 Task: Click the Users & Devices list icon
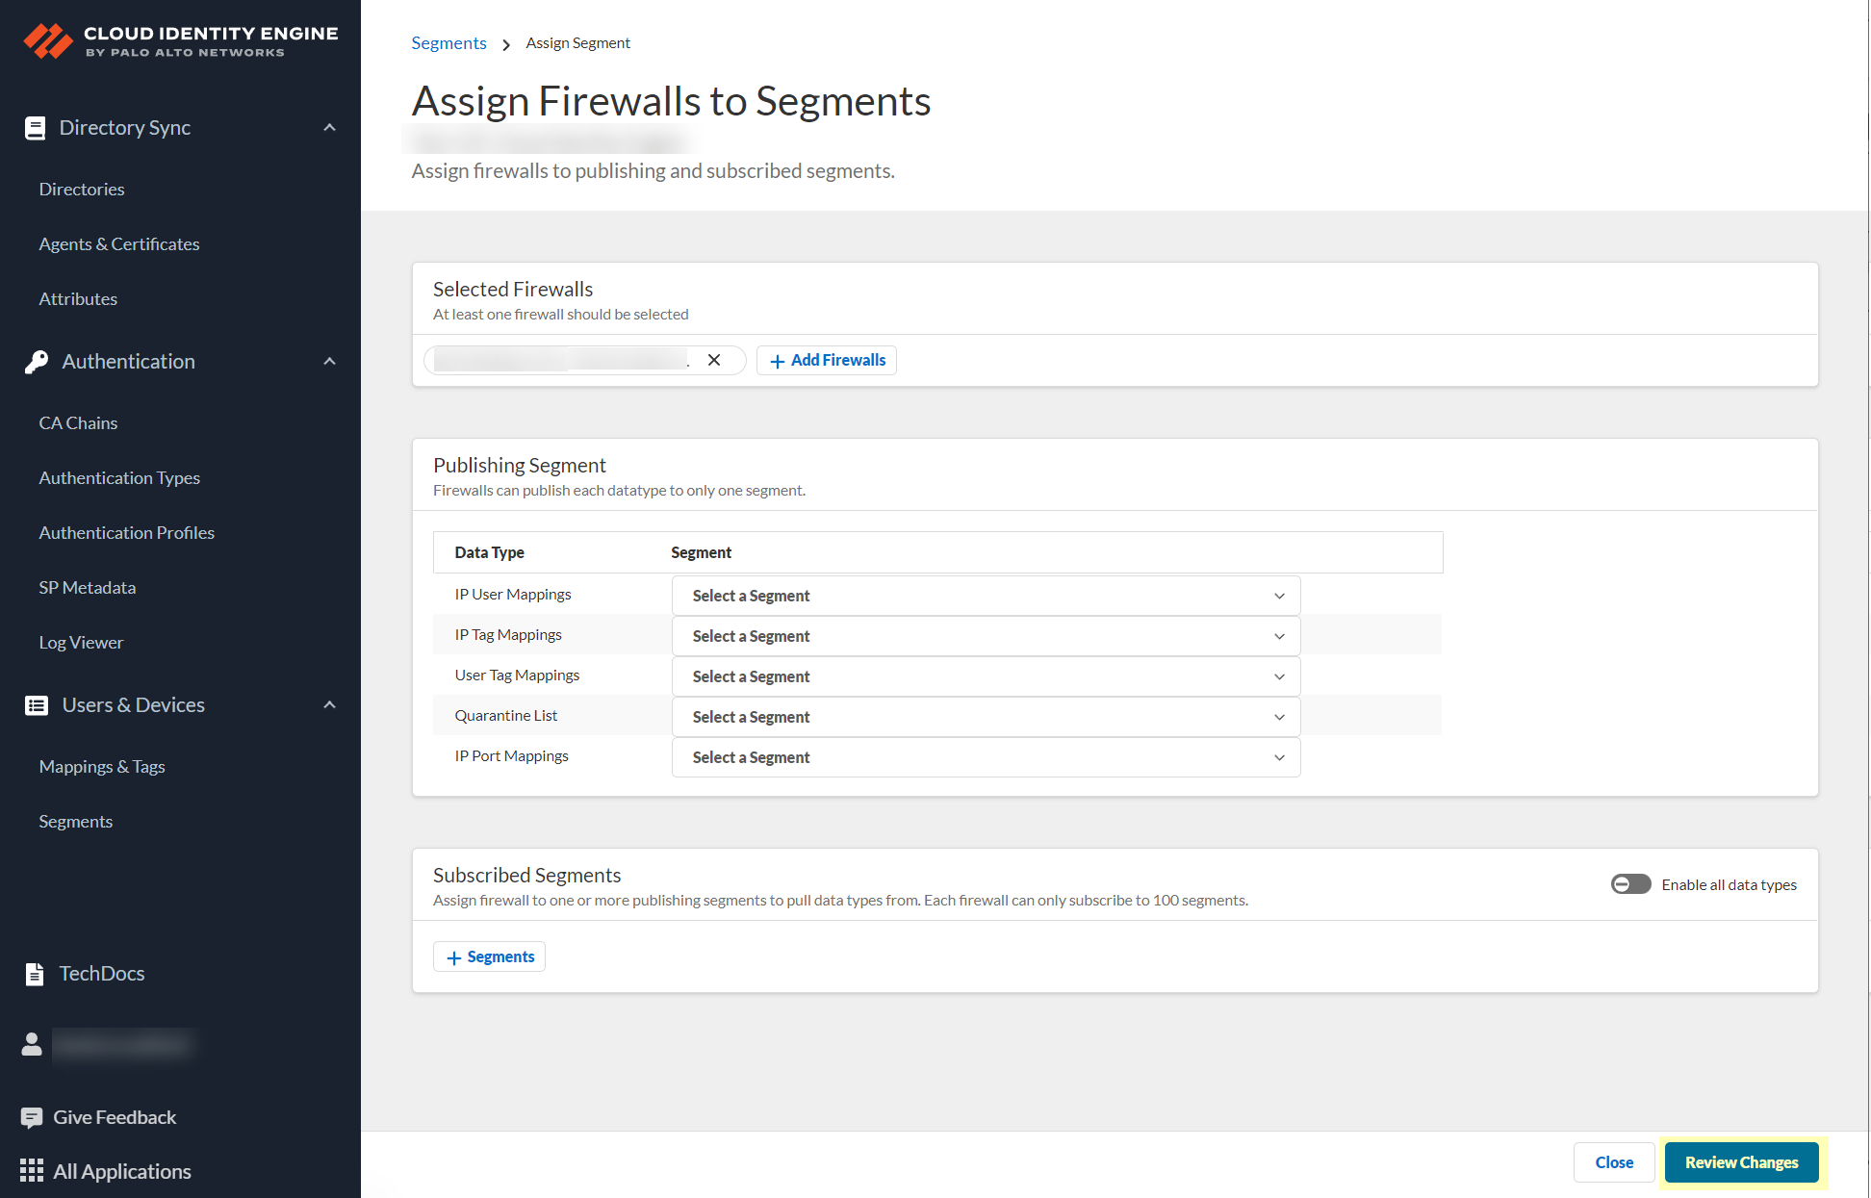point(37,705)
